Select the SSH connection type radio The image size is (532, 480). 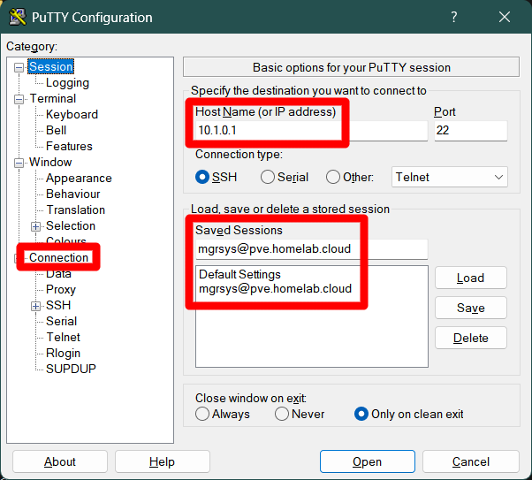(202, 177)
